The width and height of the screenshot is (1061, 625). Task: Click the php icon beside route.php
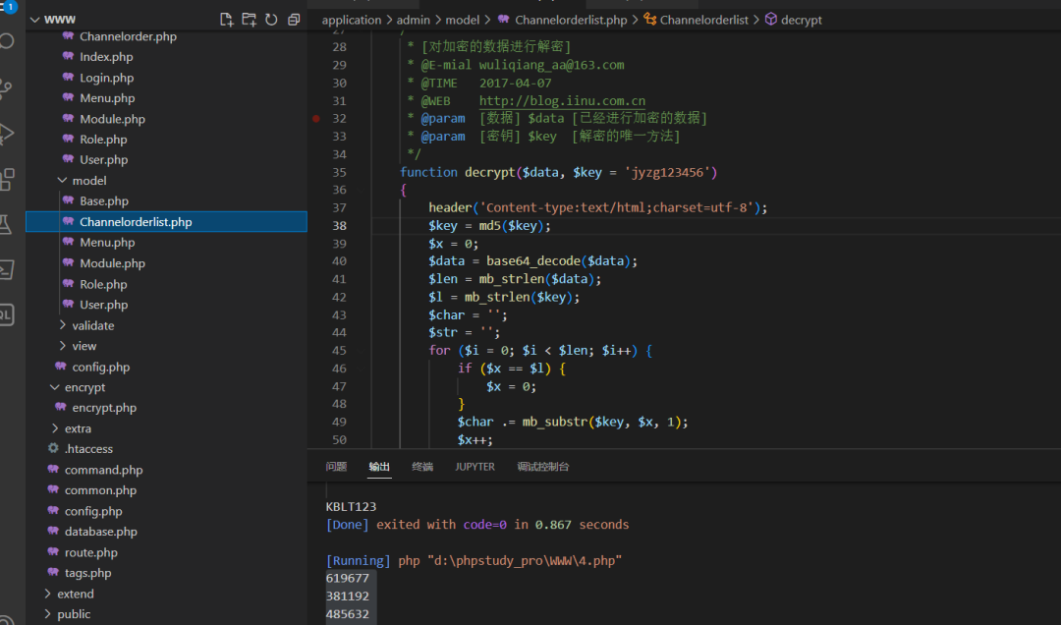53,552
